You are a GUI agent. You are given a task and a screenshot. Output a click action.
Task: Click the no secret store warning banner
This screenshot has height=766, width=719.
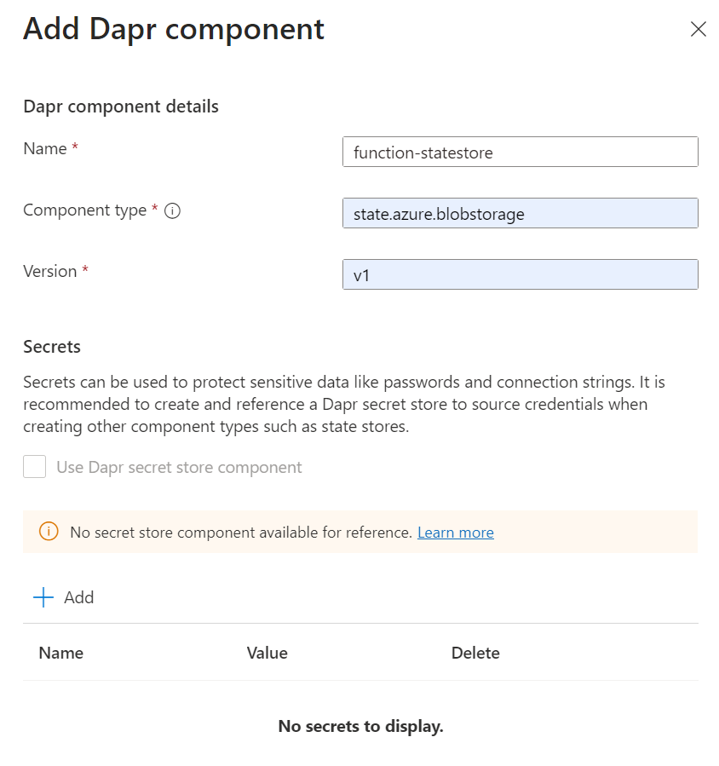359,532
